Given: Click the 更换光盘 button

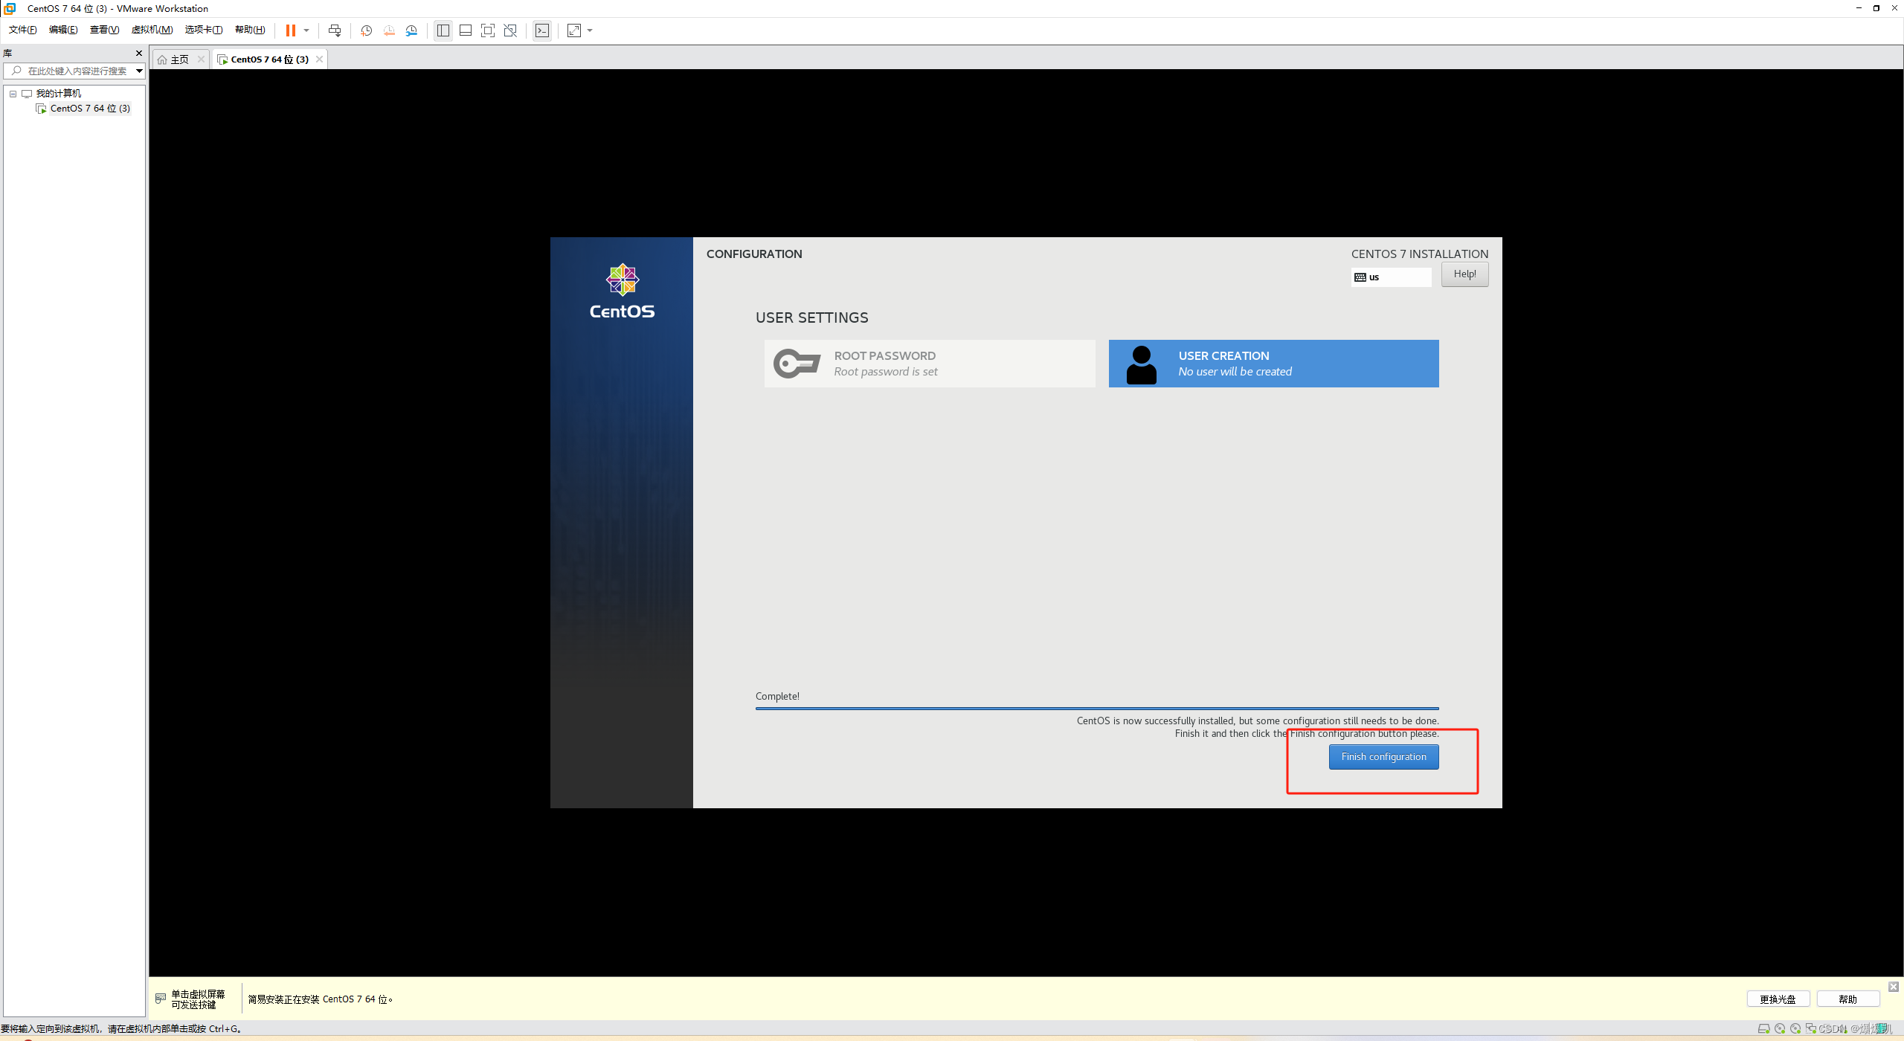Looking at the screenshot, I should pos(1778,999).
